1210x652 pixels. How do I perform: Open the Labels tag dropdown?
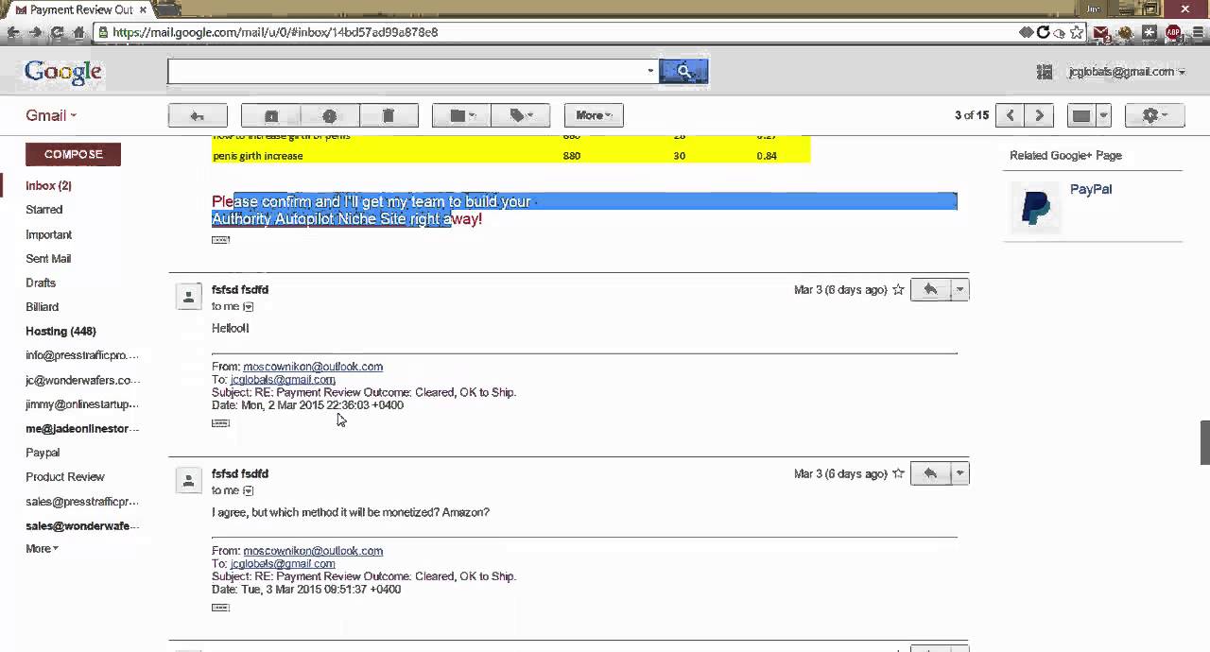click(x=521, y=115)
